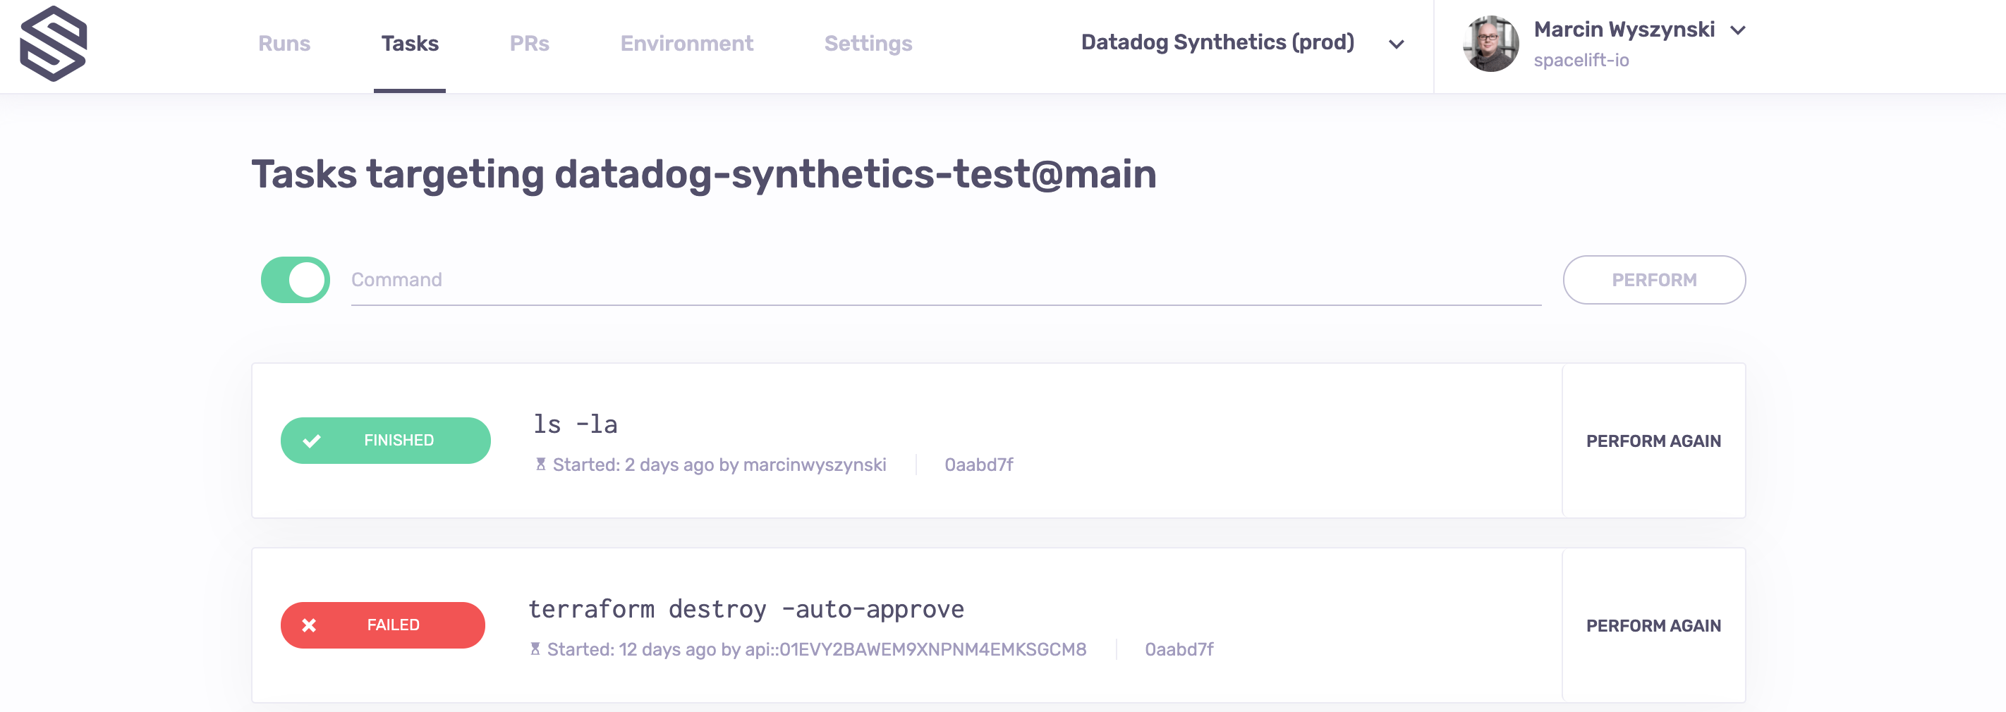Open commit 0aabd7f link on ls -la task
This screenshot has height=712, width=2006.
click(x=978, y=465)
